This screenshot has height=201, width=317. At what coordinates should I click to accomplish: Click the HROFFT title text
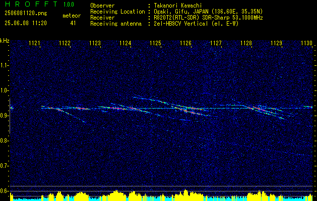pyautogui.click(x=31, y=4)
